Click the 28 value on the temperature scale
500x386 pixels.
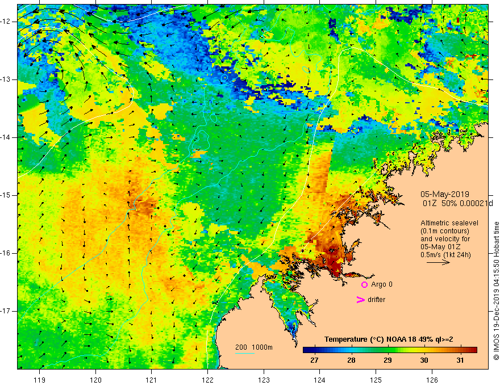(x=351, y=360)
